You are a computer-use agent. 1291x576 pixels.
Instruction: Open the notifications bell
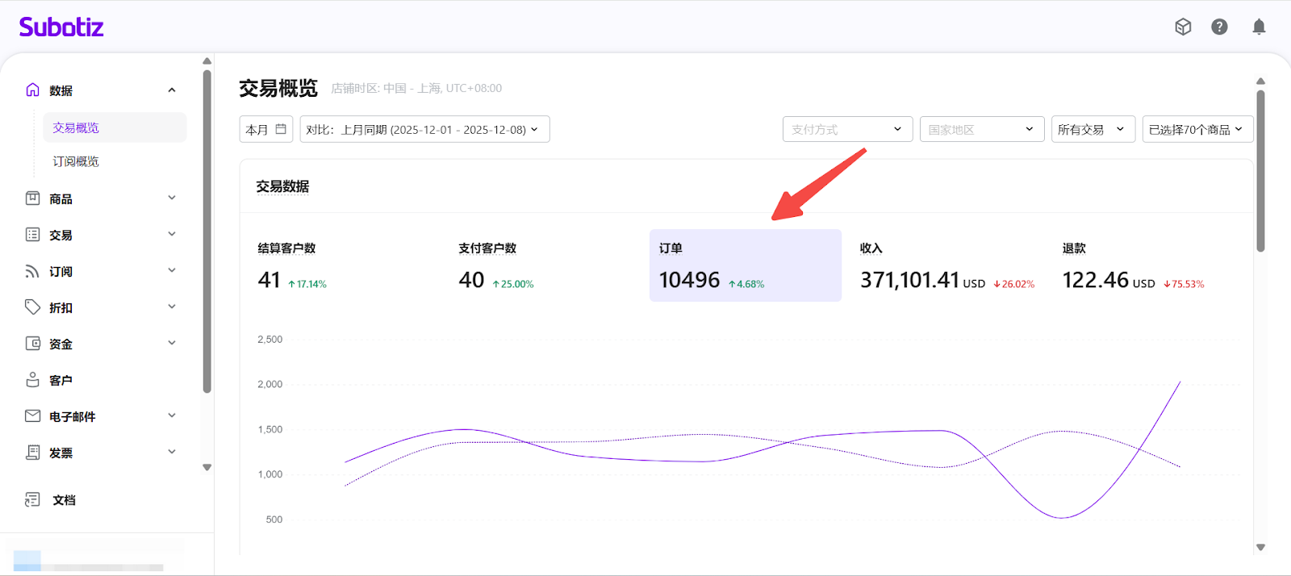tap(1258, 27)
